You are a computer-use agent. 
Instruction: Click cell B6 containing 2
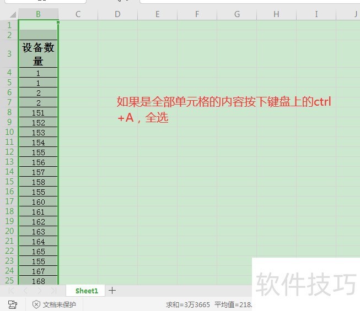tap(39, 92)
